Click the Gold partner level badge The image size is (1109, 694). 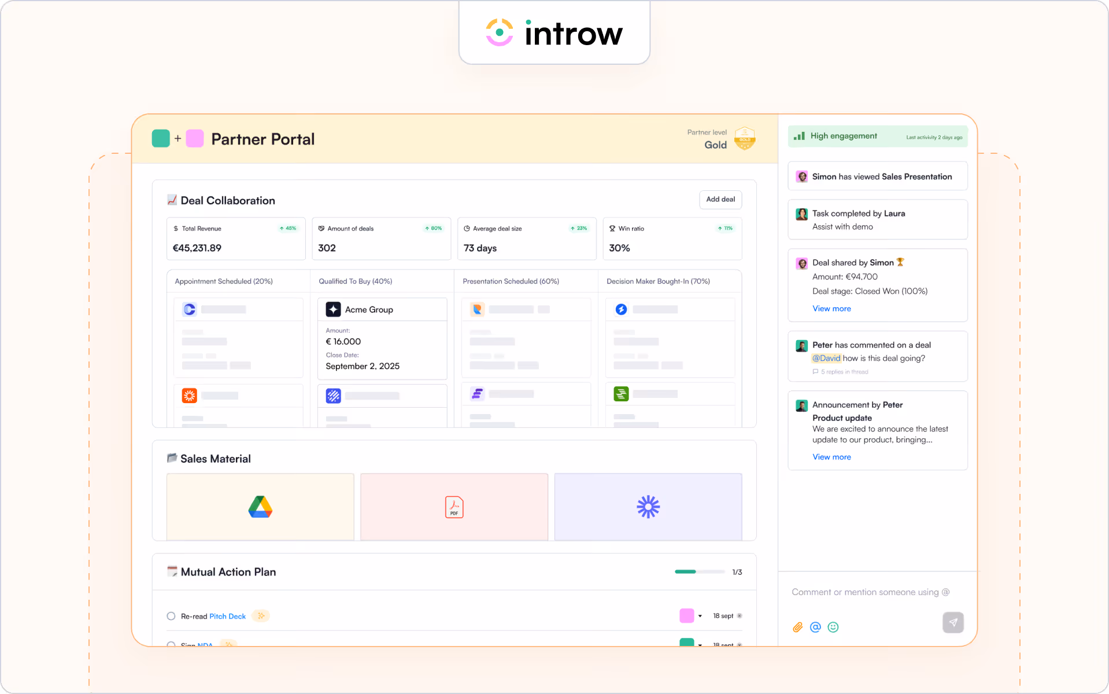(745, 139)
